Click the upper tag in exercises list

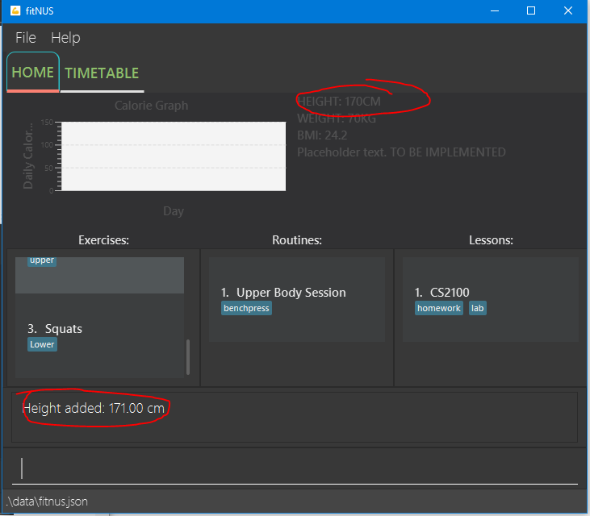(x=42, y=260)
